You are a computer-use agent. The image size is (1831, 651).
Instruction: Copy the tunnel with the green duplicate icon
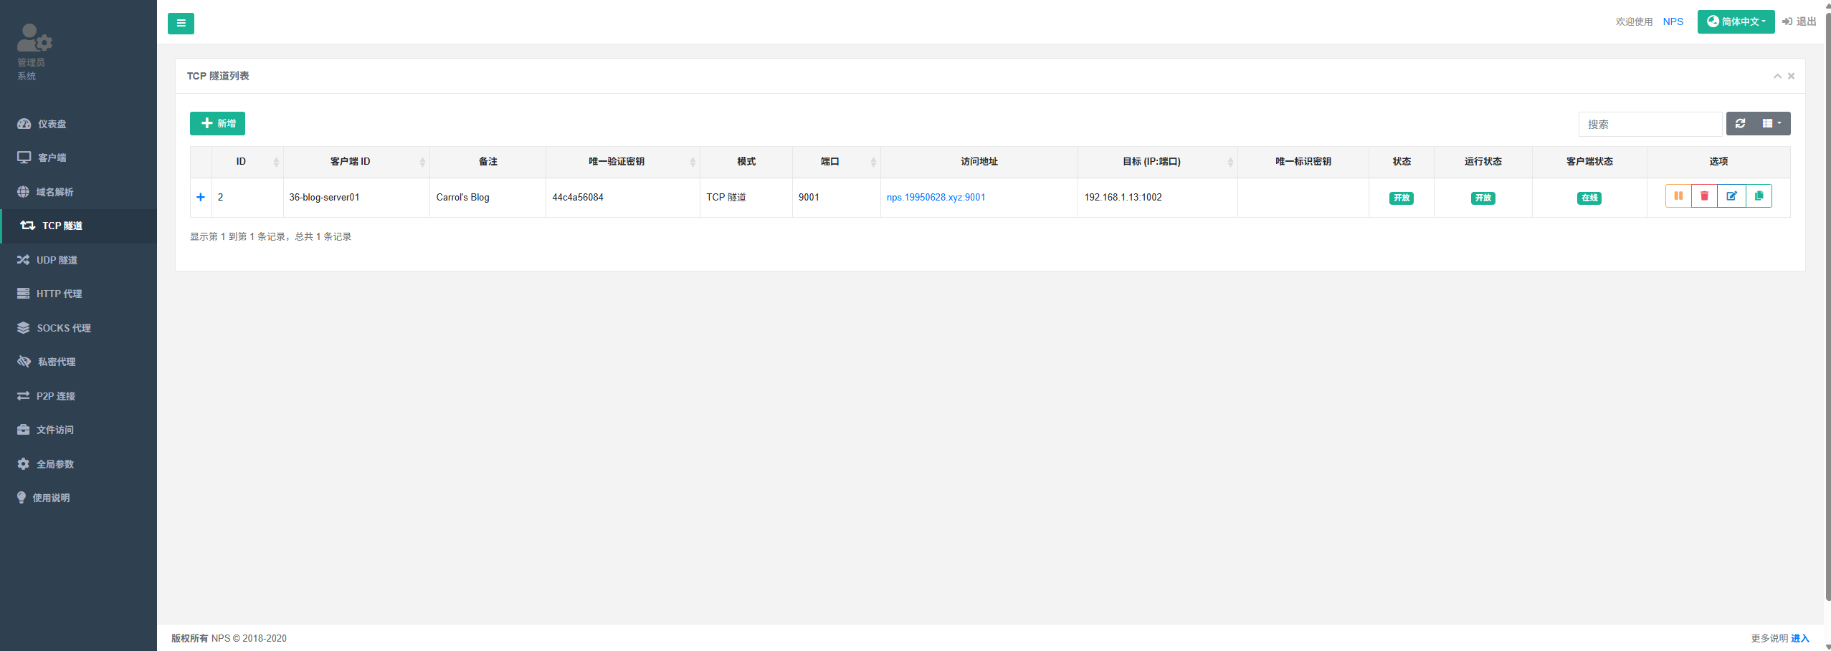pos(1759,196)
